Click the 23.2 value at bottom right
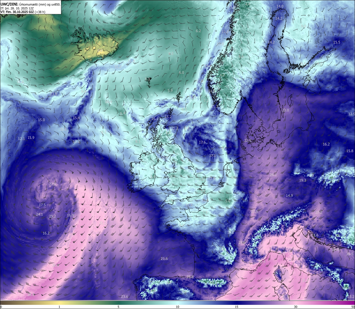 [x=351, y=297]
